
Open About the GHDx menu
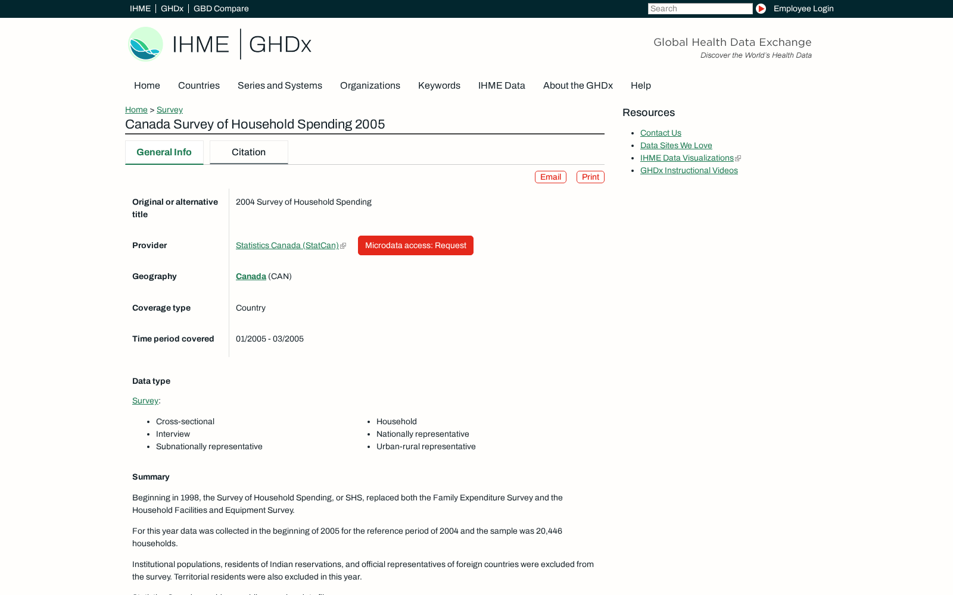pyautogui.click(x=578, y=86)
